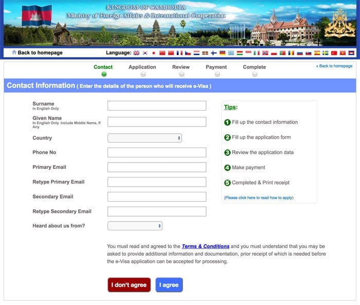
Task: Click into the Secondary Email field
Action: [157, 197]
